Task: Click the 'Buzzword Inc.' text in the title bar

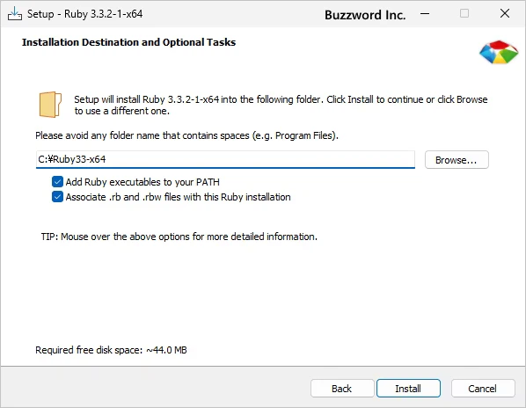Action: tap(365, 15)
